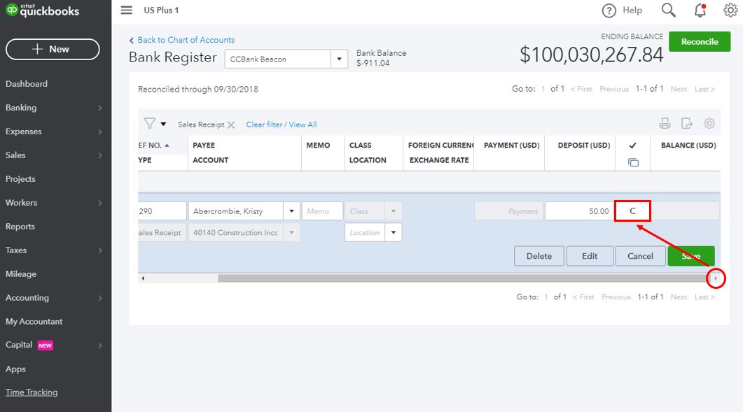This screenshot has height=412, width=743.
Task: Open Projects in the sidebar
Action: [x=20, y=179]
